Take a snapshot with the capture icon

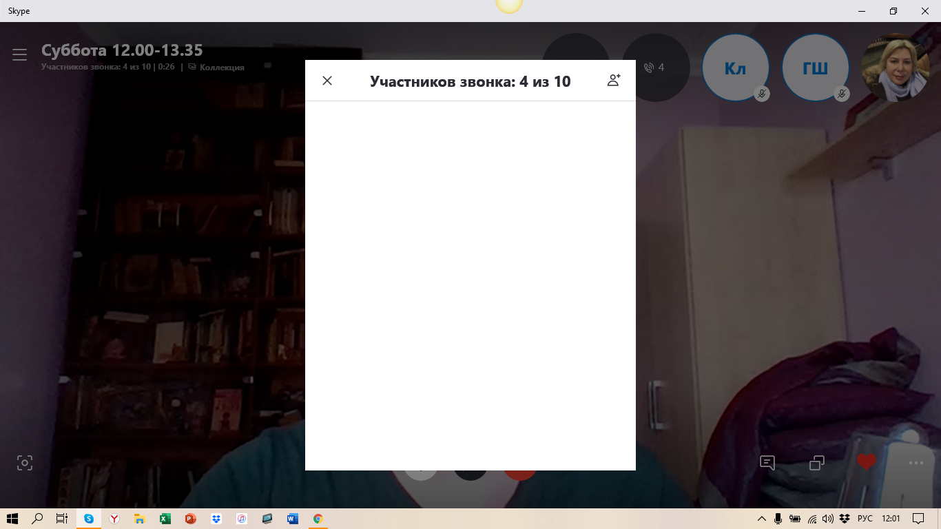pos(25,463)
